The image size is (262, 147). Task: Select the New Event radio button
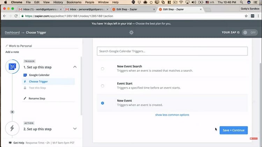pos(102,103)
